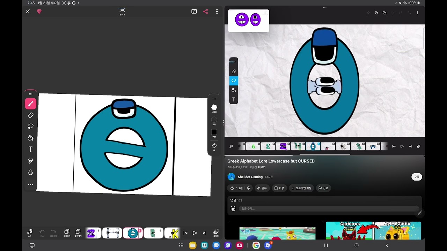Close the animation editor with X
The height and width of the screenshot is (251, 447).
[28, 12]
